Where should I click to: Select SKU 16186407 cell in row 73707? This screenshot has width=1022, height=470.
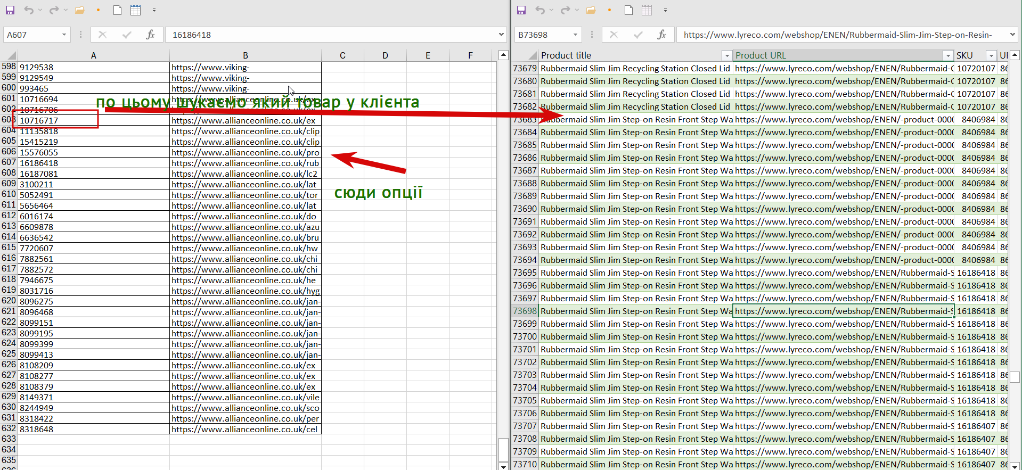pos(976,426)
